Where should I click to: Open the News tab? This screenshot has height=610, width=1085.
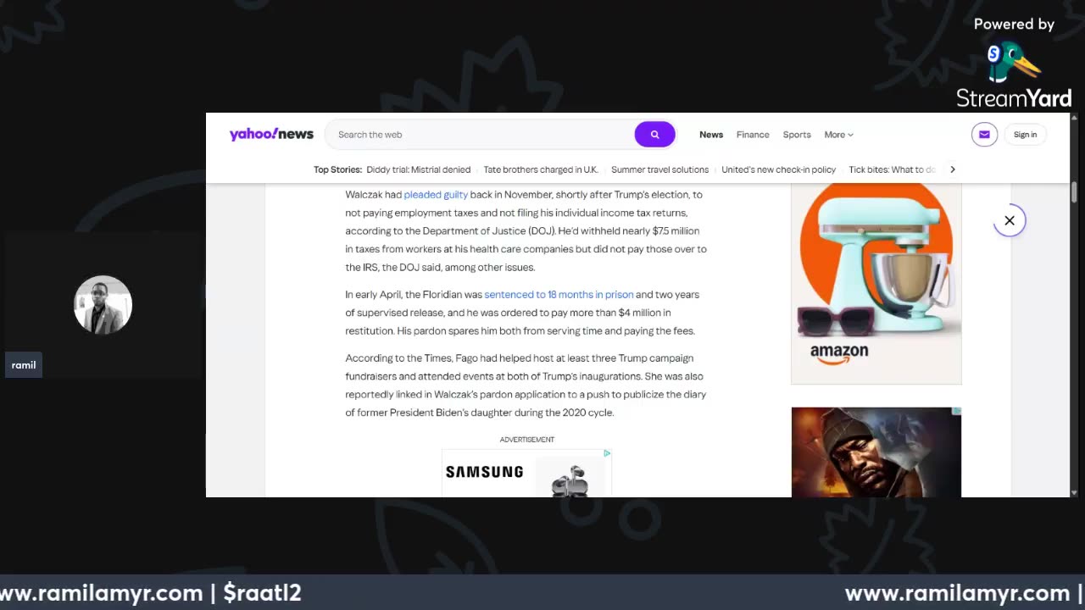[x=711, y=135]
